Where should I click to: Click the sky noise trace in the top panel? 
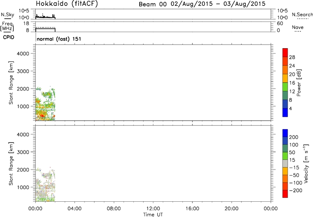pos(45,17)
